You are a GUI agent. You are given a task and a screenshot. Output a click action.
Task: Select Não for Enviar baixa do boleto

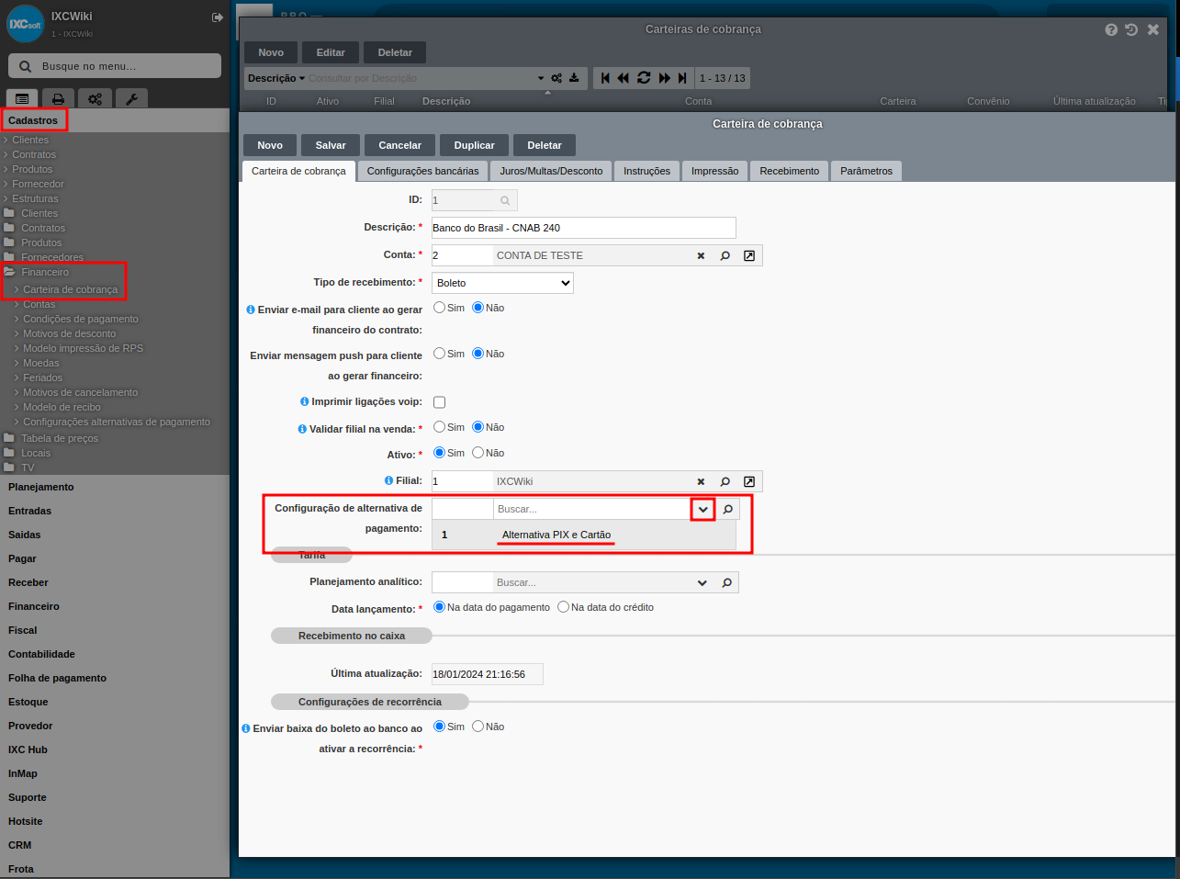tap(478, 727)
